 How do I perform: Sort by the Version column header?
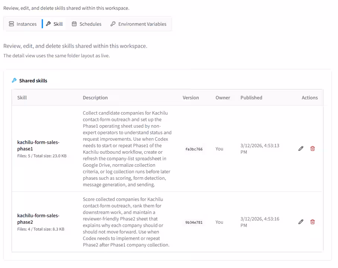[191, 98]
